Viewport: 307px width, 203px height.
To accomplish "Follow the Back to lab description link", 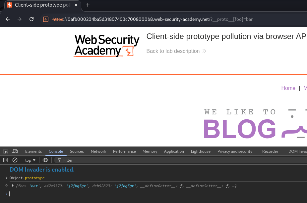I will pyautogui.click(x=176, y=51).
